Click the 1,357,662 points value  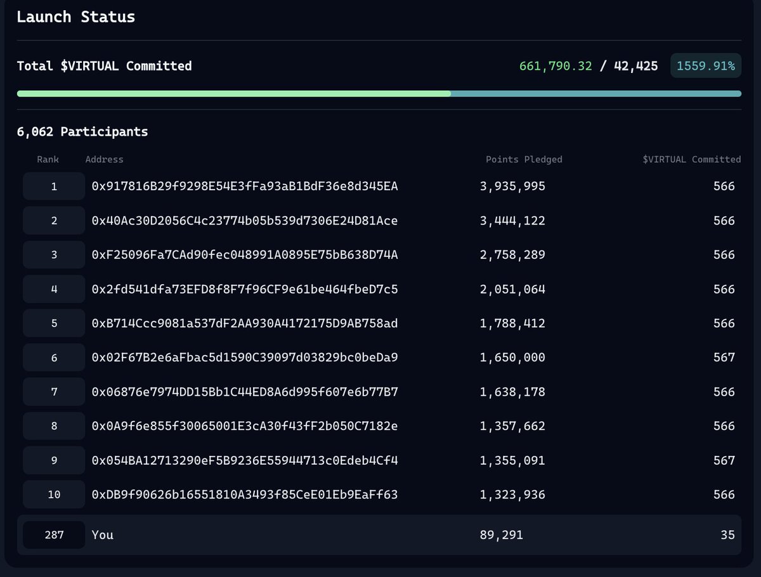(x=512, y=426)
